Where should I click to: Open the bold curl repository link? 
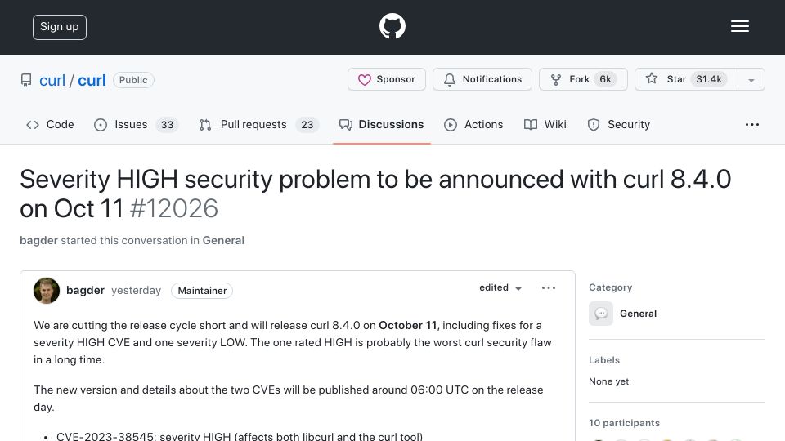point(92,80)
